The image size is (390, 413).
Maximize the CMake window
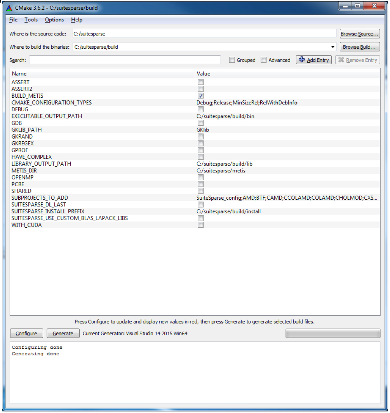[358, 6]
